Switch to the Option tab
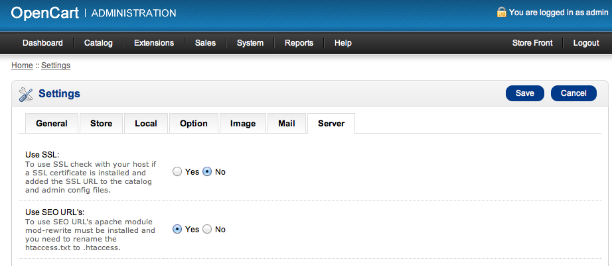Screen dimensions: 612x266 tap(194, 123)
